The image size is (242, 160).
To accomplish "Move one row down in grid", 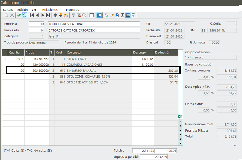I will tap(180, 135).
